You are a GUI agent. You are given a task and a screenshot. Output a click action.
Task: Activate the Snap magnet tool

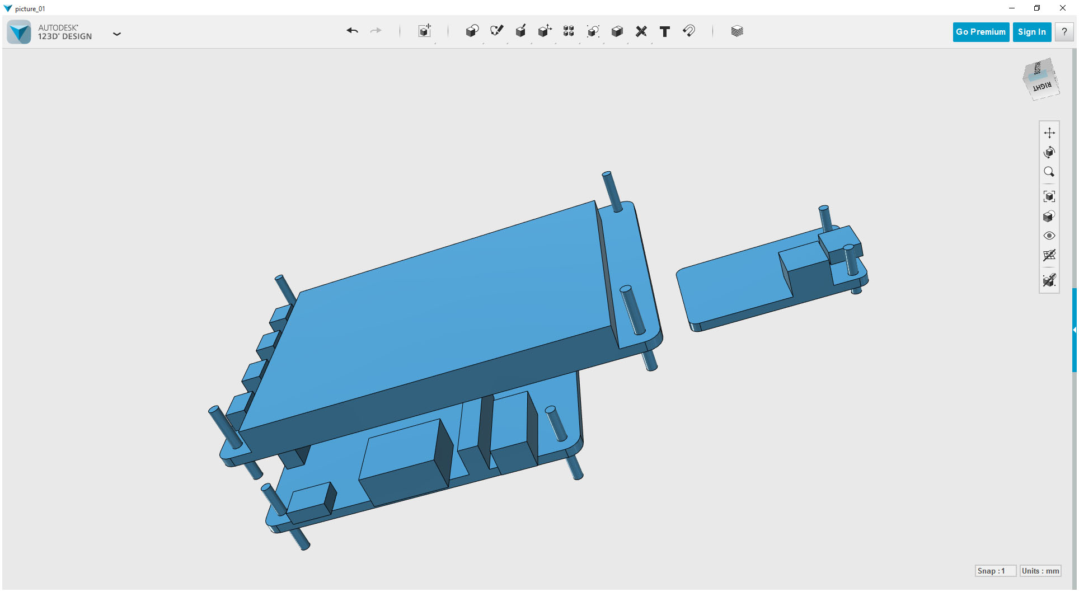point(689,31)
